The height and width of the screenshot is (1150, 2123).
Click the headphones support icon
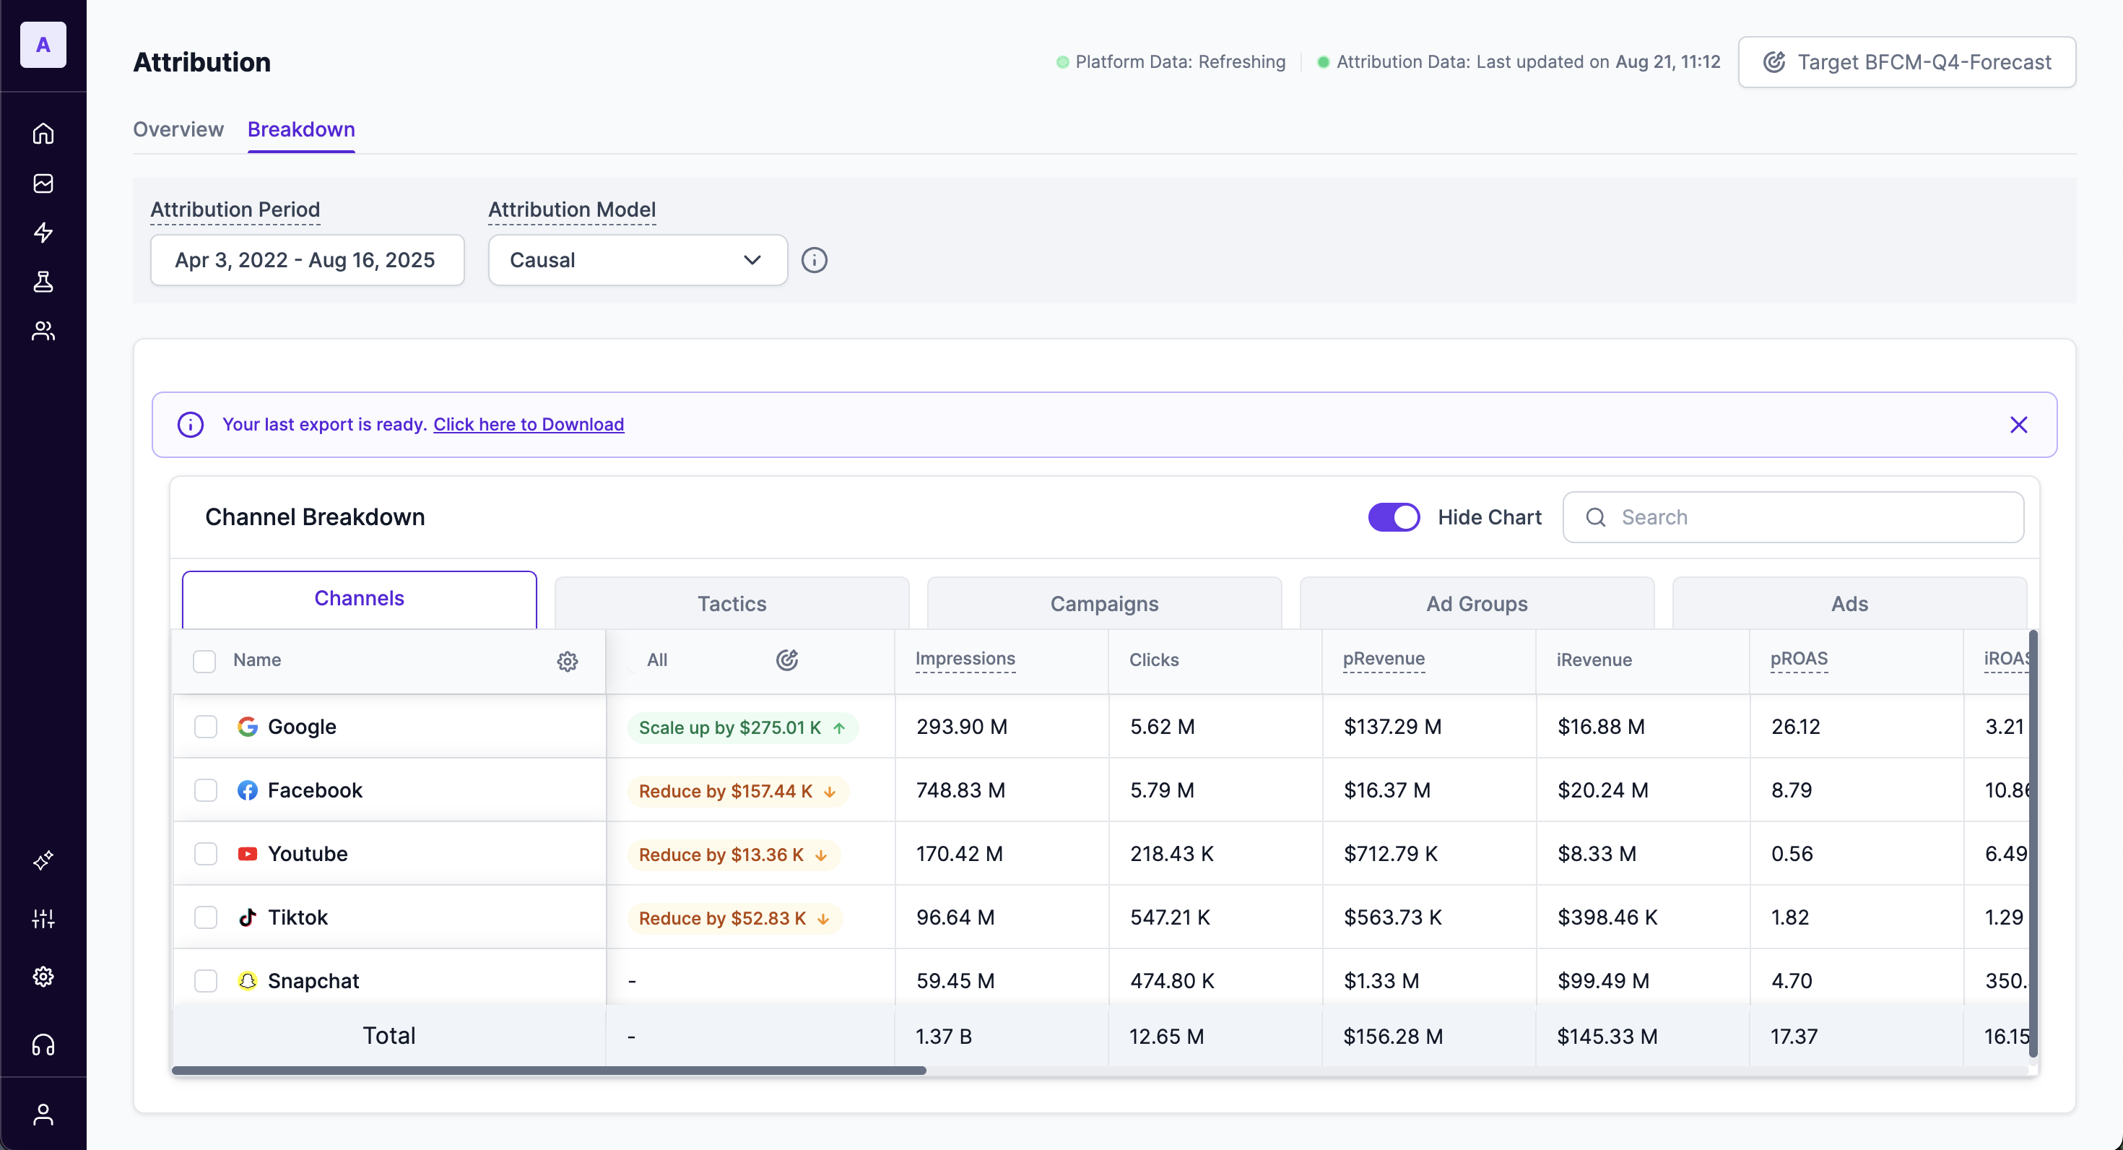click(43, 1045)
